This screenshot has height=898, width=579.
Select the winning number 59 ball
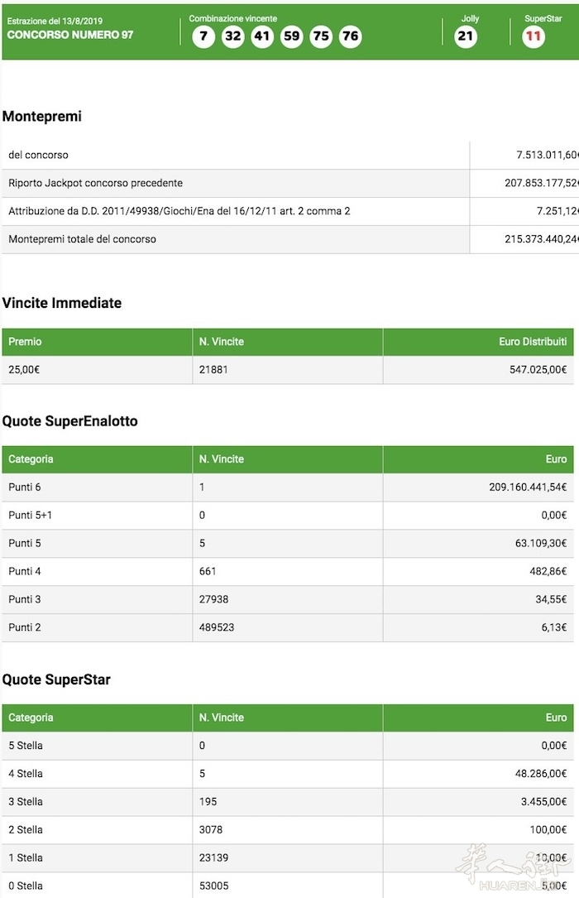click(292, 36)
